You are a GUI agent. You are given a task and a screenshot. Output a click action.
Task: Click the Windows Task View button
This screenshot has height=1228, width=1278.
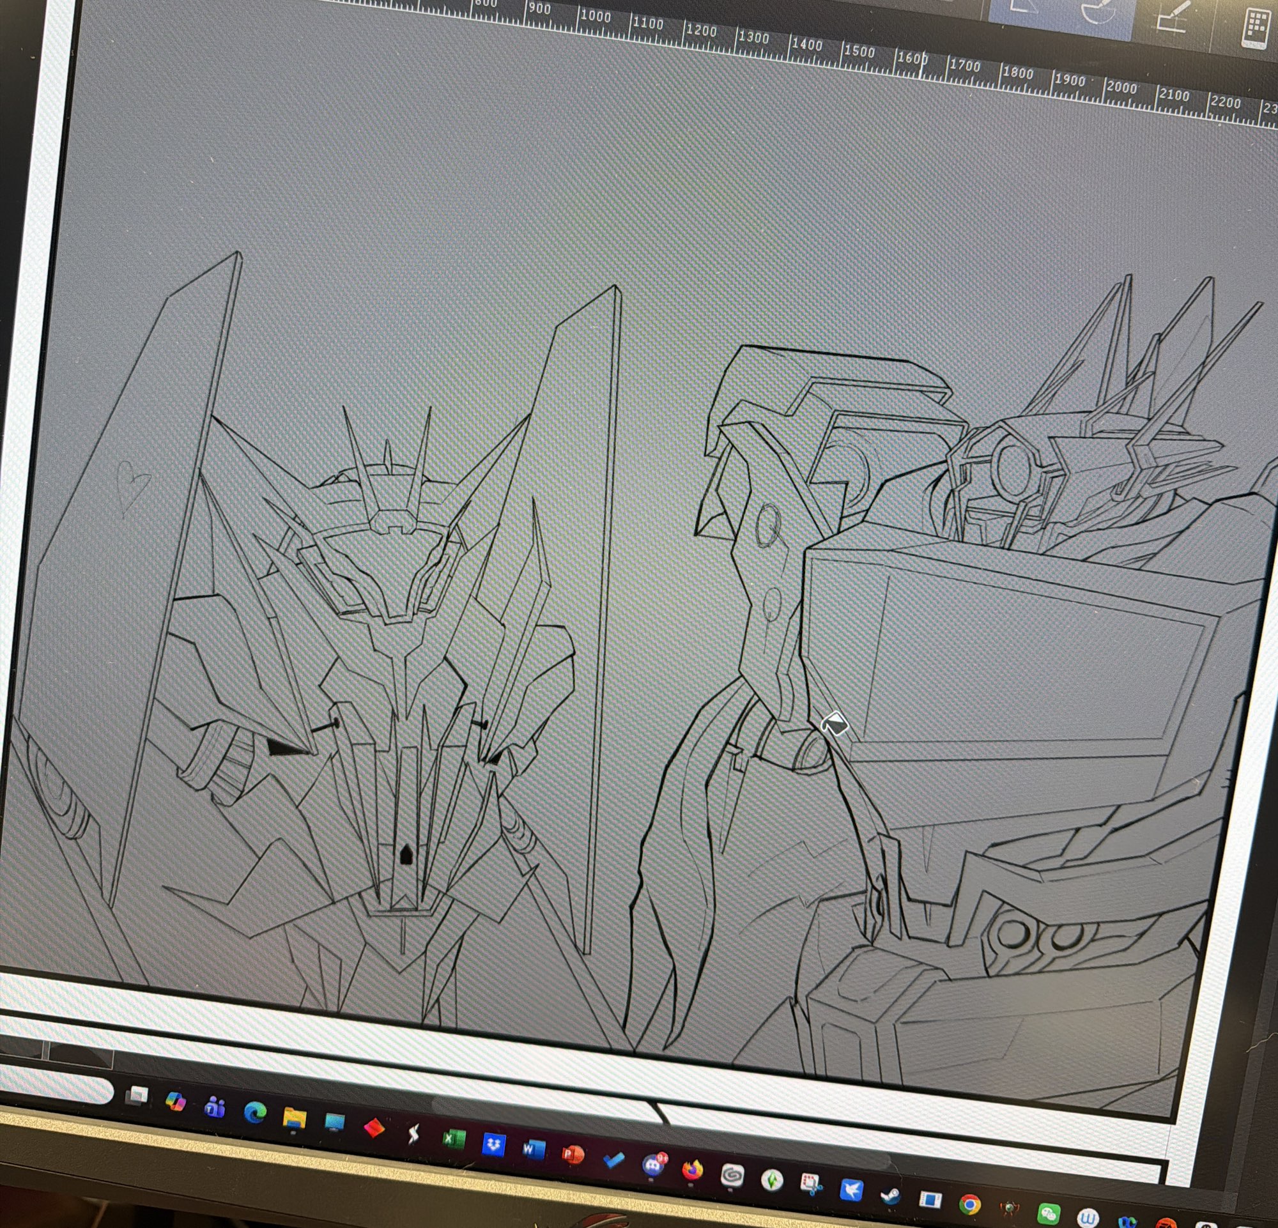tap(137, 1096)
